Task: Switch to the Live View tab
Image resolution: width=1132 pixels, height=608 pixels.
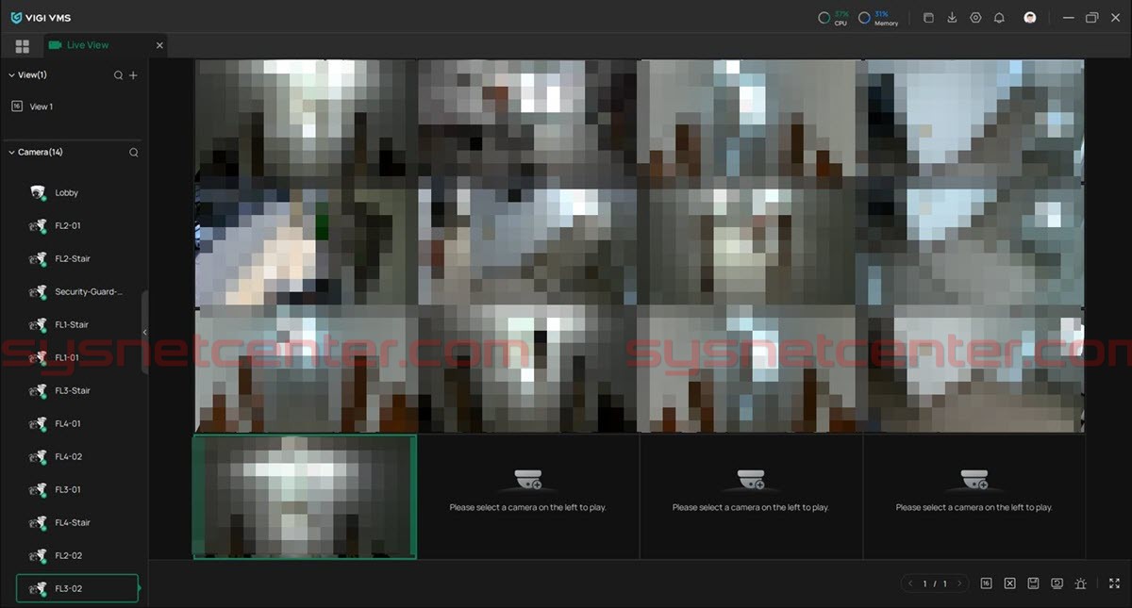Action: pos(87,45)
